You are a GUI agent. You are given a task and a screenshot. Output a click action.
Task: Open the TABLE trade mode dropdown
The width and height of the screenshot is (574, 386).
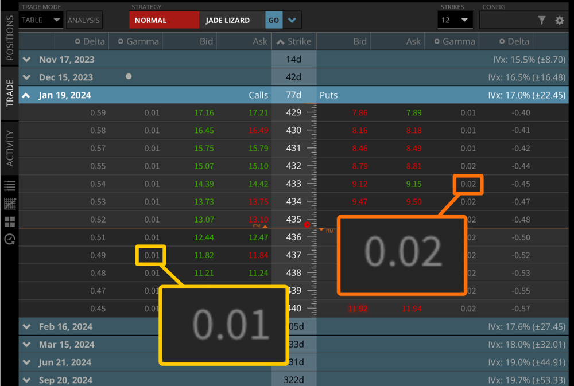tap(41, 20)
